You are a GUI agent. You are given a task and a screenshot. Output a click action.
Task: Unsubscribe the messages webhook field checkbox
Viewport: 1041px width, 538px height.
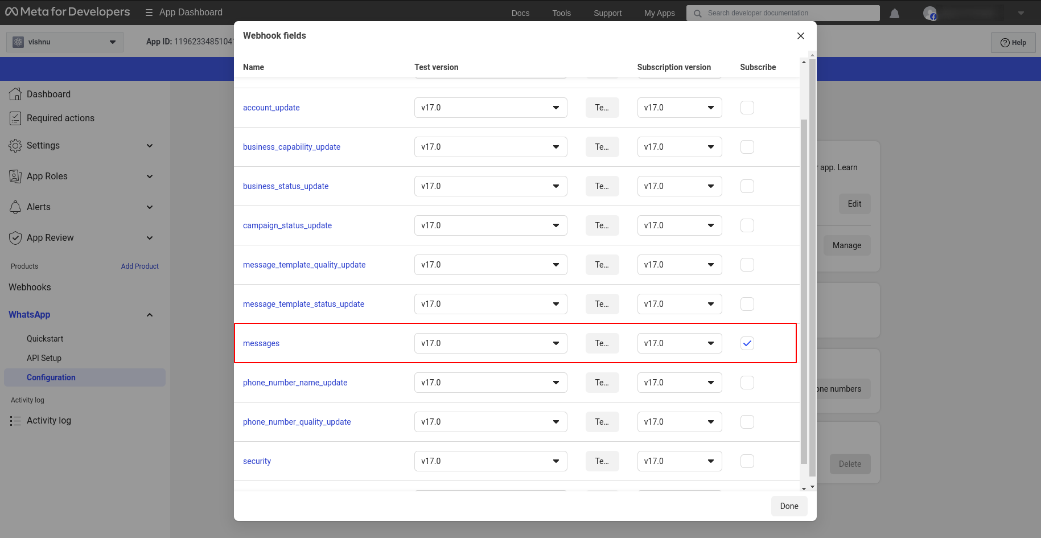[x=747, y=343]
